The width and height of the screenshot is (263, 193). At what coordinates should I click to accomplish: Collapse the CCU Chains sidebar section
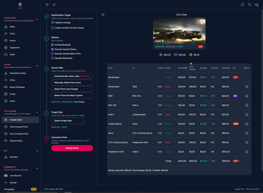coord(37,112)
